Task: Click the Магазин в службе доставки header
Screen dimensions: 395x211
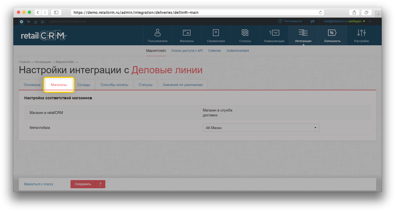Action: [x=218, y=113]
